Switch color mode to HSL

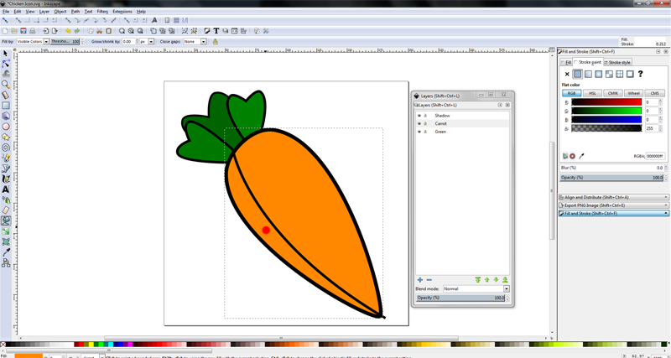[592, 93]
